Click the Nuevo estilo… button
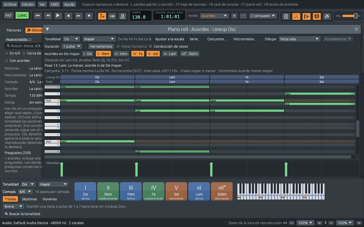Image resolution: width=364 pixels, height=227 pixels. click(x=19, y=40)
